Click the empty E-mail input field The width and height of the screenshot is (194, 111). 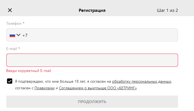pos(92,60)
